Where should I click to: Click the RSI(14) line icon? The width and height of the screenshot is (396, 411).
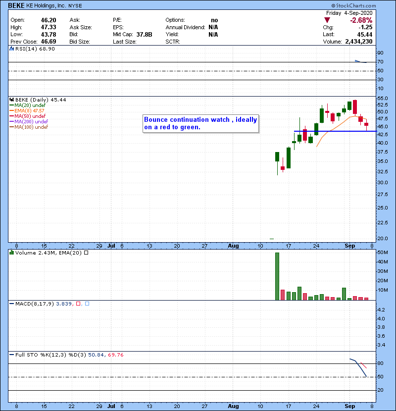(11, 49)
